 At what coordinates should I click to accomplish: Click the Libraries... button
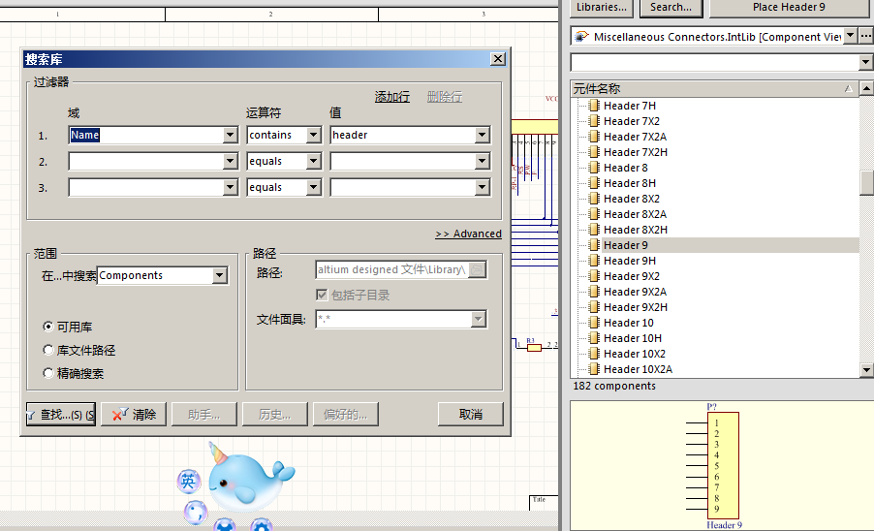point(602,7)
